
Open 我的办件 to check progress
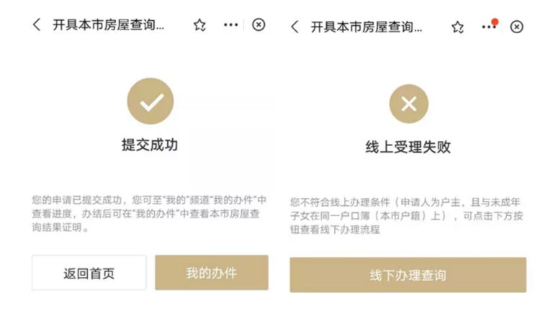click(211, 273)
